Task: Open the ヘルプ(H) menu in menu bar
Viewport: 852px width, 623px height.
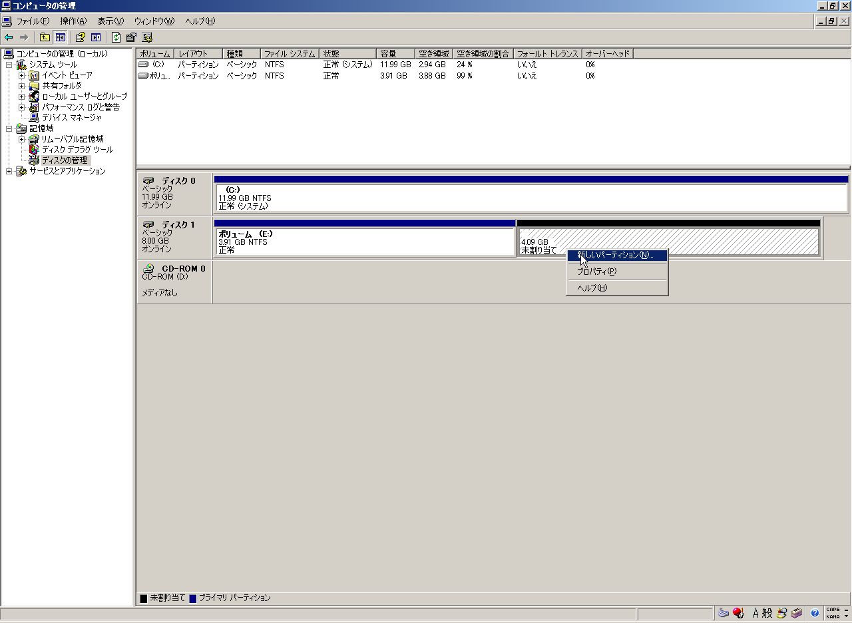Action: pos(200,21)
